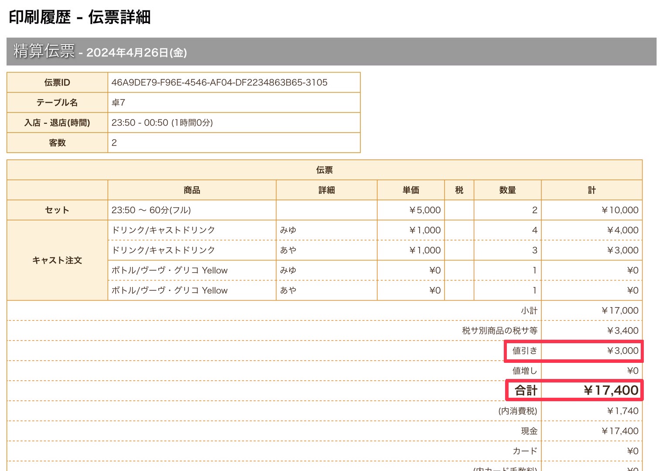Click the 数量 column header

507,190
